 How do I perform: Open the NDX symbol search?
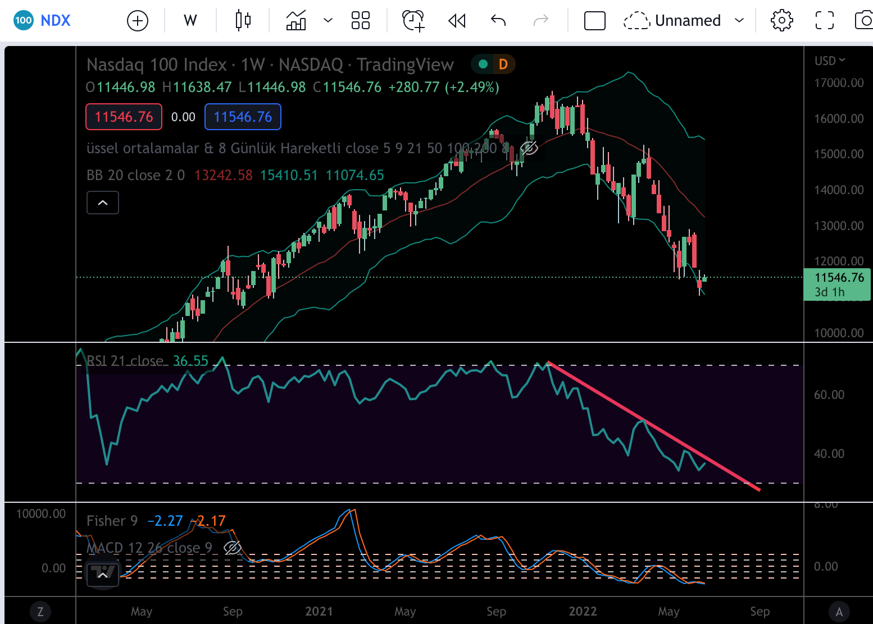click(x=43, y=21)
